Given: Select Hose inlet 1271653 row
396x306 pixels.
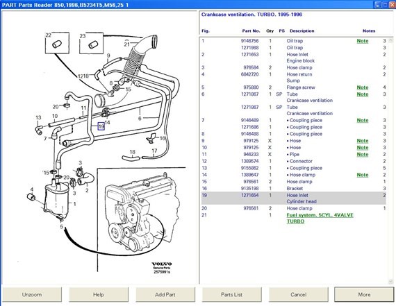Looking at the screenshot, I should 294,58.
